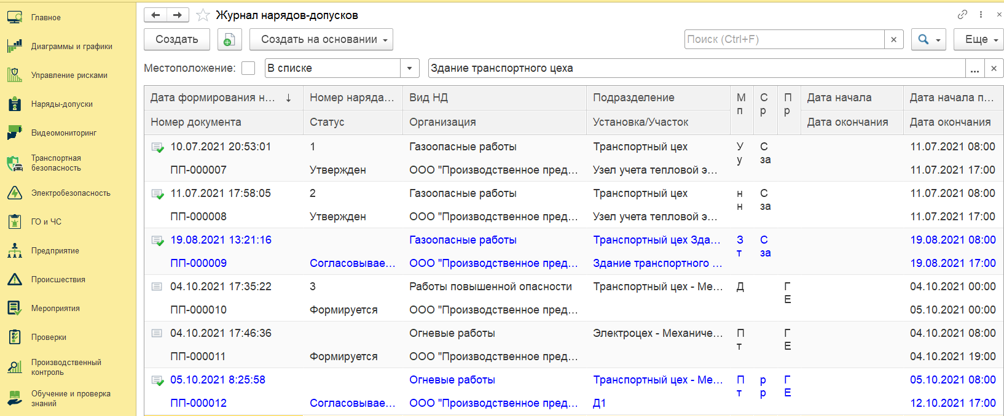Click document icon of row ПП-000012

click(x=157, y=380)
